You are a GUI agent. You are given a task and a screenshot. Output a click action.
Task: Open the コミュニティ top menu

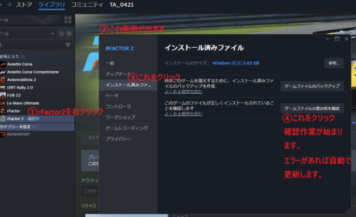[87, 5]
